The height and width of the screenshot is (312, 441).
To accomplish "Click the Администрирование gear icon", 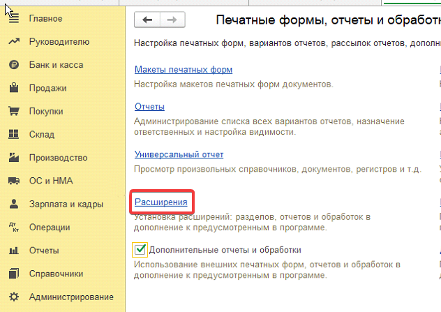I will [14, 297].
